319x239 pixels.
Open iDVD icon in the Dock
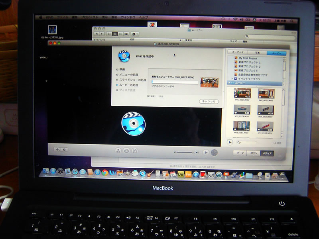(143, 173)
